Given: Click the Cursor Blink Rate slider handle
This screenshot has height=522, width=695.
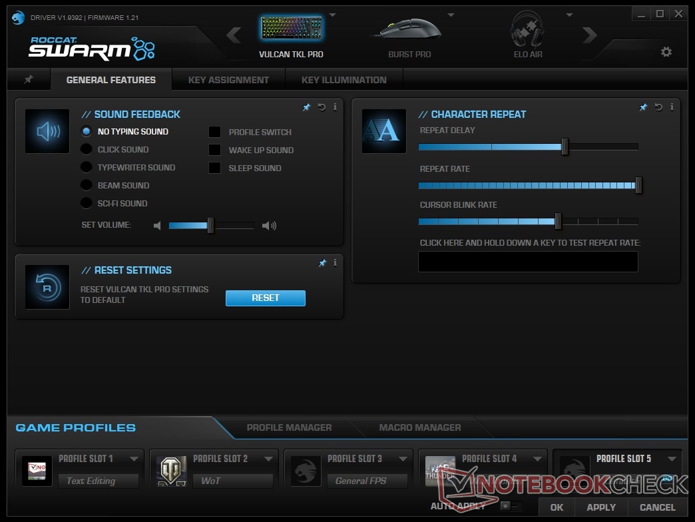Looking at the screenshot, I should [x=558, y=221].
